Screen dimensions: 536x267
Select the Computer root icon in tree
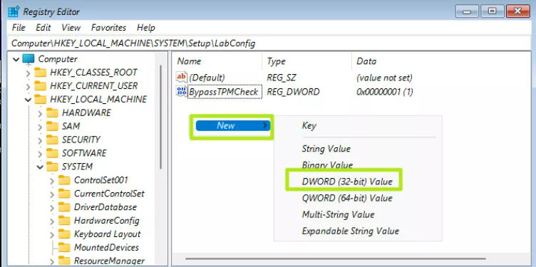(29, 59)
